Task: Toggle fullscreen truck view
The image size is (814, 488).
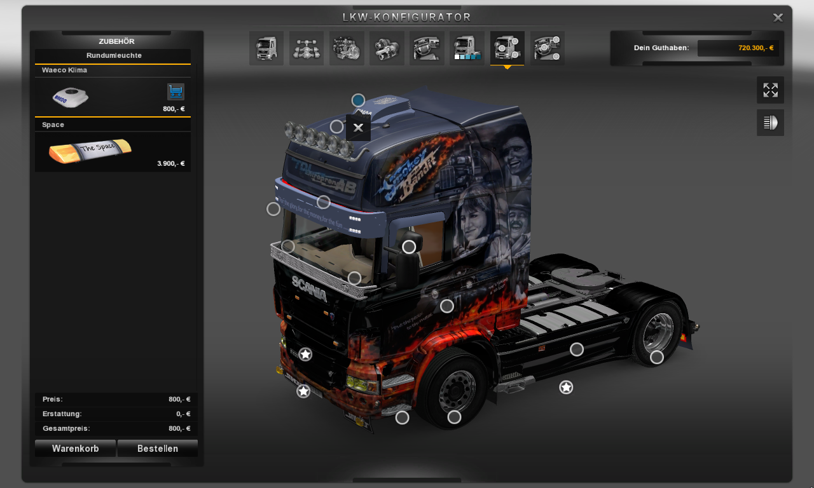Action: pyautogui.click(x=770, y=90)
